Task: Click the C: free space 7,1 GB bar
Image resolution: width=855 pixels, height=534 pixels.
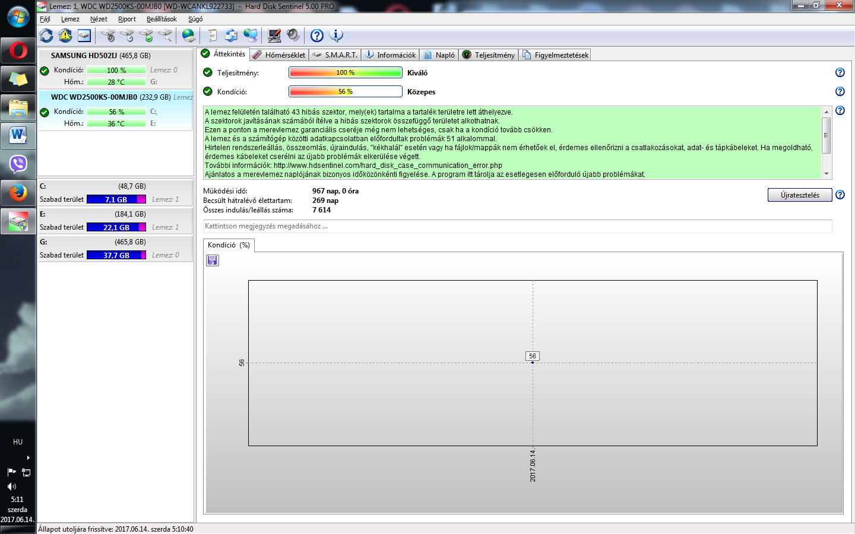Action: [116, 199]
